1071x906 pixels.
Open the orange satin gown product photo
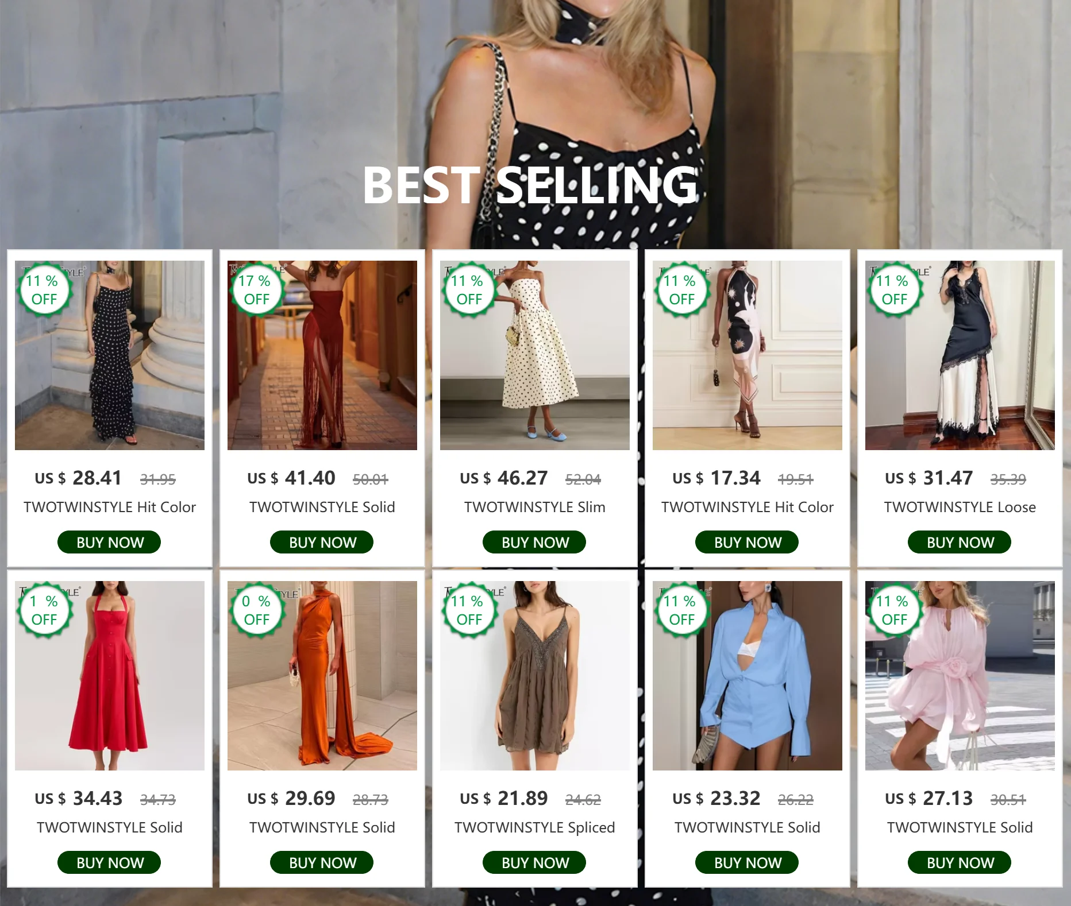click(322, 676)
